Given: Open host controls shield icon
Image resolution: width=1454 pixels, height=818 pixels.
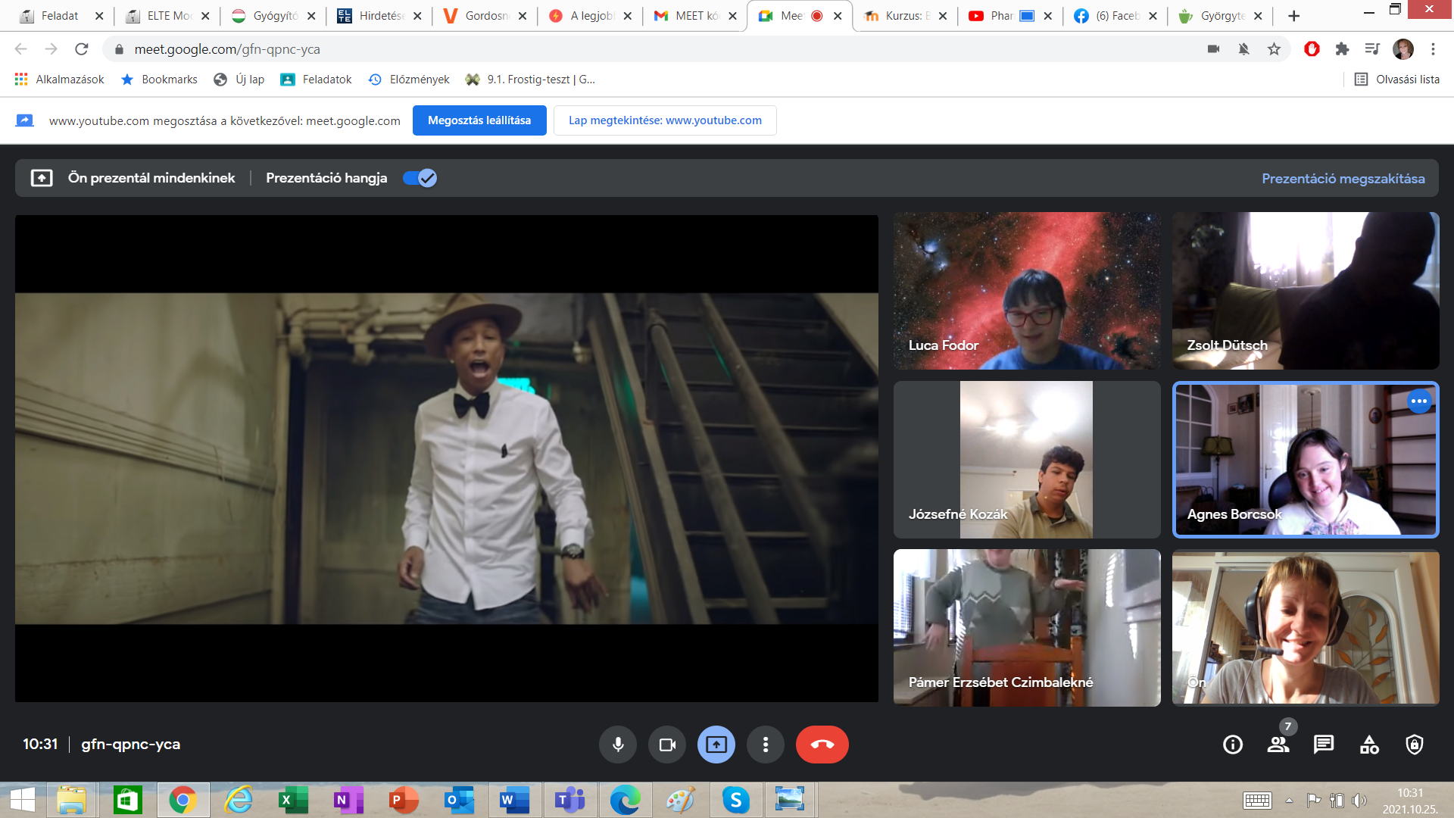Looking at the screenshot, I should (1415, 745).
